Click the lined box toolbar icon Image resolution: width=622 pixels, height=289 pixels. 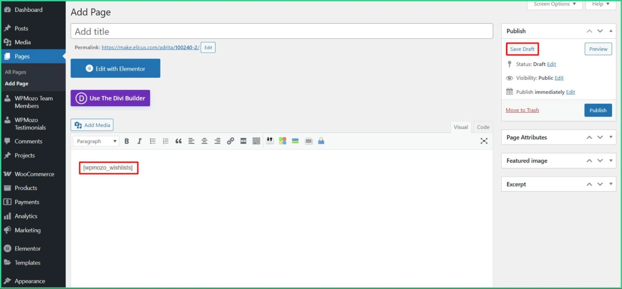tap(308, 141)
